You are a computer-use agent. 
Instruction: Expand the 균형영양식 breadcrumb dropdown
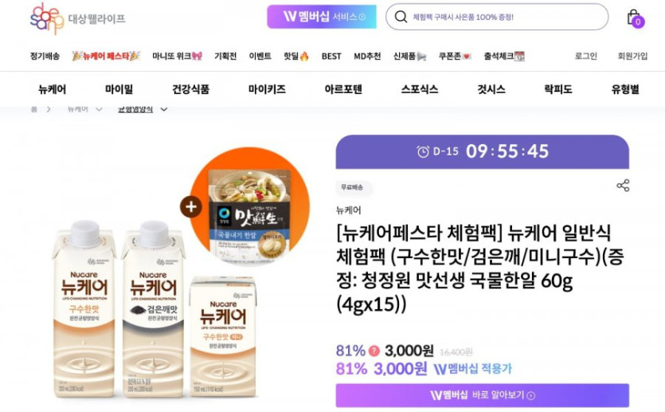(164, 109)
